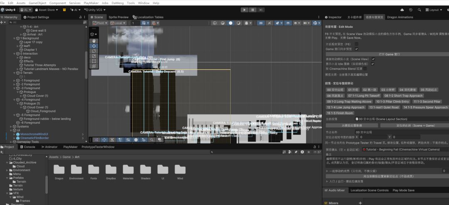Toggle the 2D scene view mode
Screen dimensions: 449x205
(261, 23)
